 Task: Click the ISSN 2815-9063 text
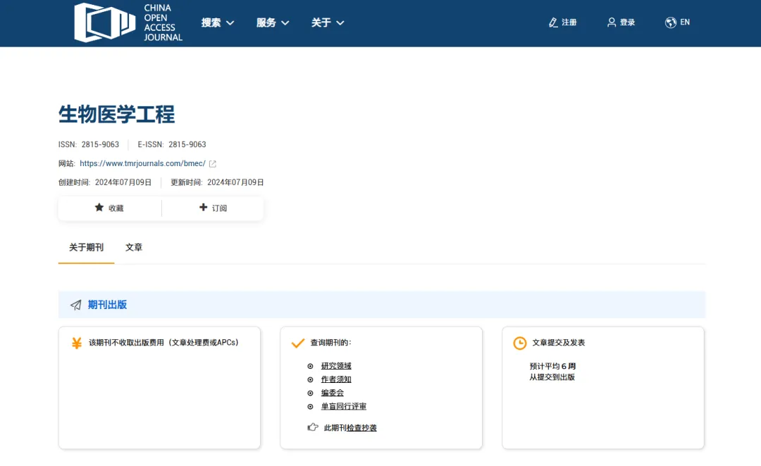(89, 144)
